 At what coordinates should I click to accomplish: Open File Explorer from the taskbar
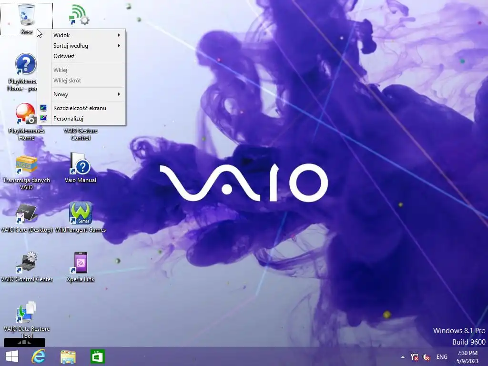pyautogui.click(x=68, y=356)
